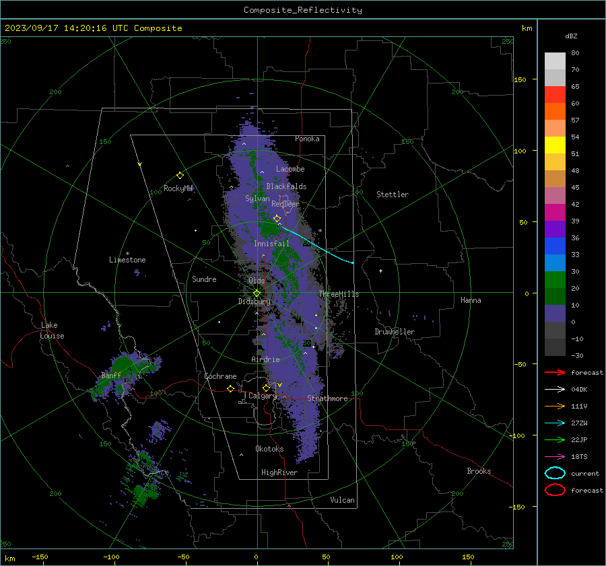Pick the red 65–60 dBZ color swatch
606x566 pixels.
click(555, 95)
